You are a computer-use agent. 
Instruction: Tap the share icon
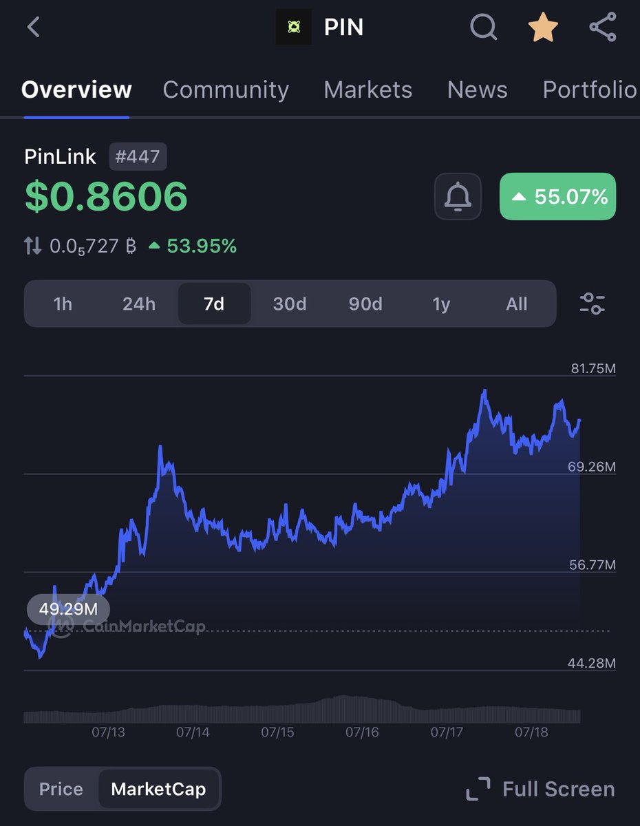pos(603,28)
